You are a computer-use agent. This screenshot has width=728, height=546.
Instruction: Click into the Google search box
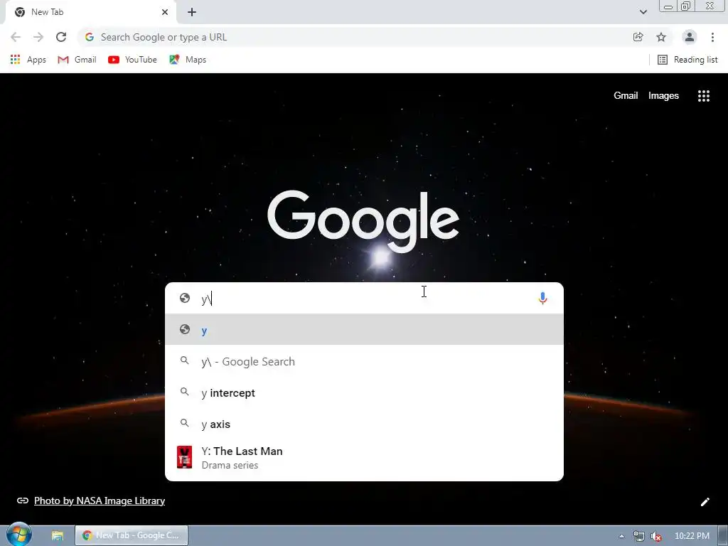pyautogui.click(x=365, y=298)
